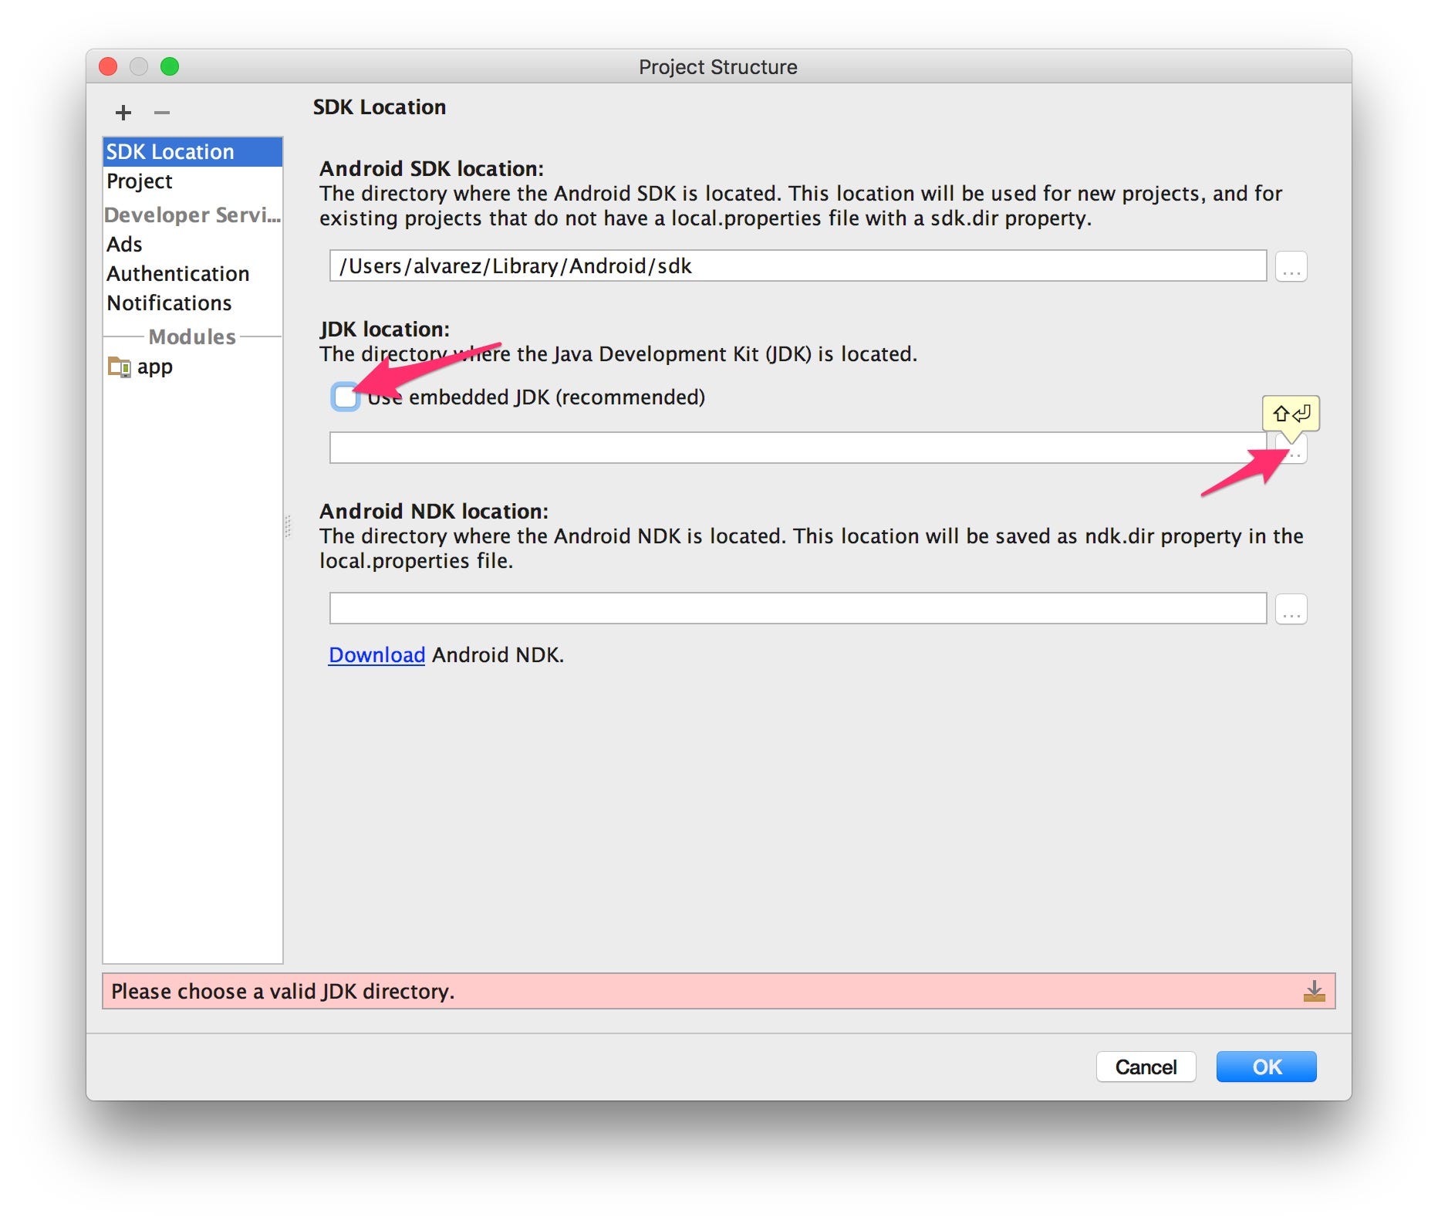Click the Android SDK location path field
The height and width of the screenshot is (1224, 1438).
[795, 266]
